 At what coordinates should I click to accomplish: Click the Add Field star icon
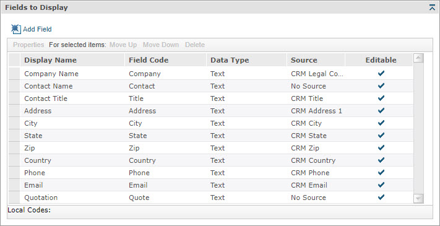pyautogui.click(x=16, y=29)
